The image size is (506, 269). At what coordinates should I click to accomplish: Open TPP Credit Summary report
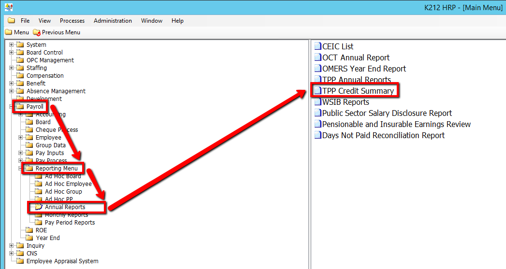[358, 91]
